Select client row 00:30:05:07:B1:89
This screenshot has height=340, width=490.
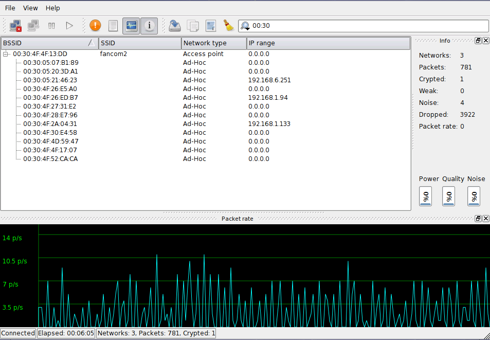pyautogui.click(x=51, y=63)
